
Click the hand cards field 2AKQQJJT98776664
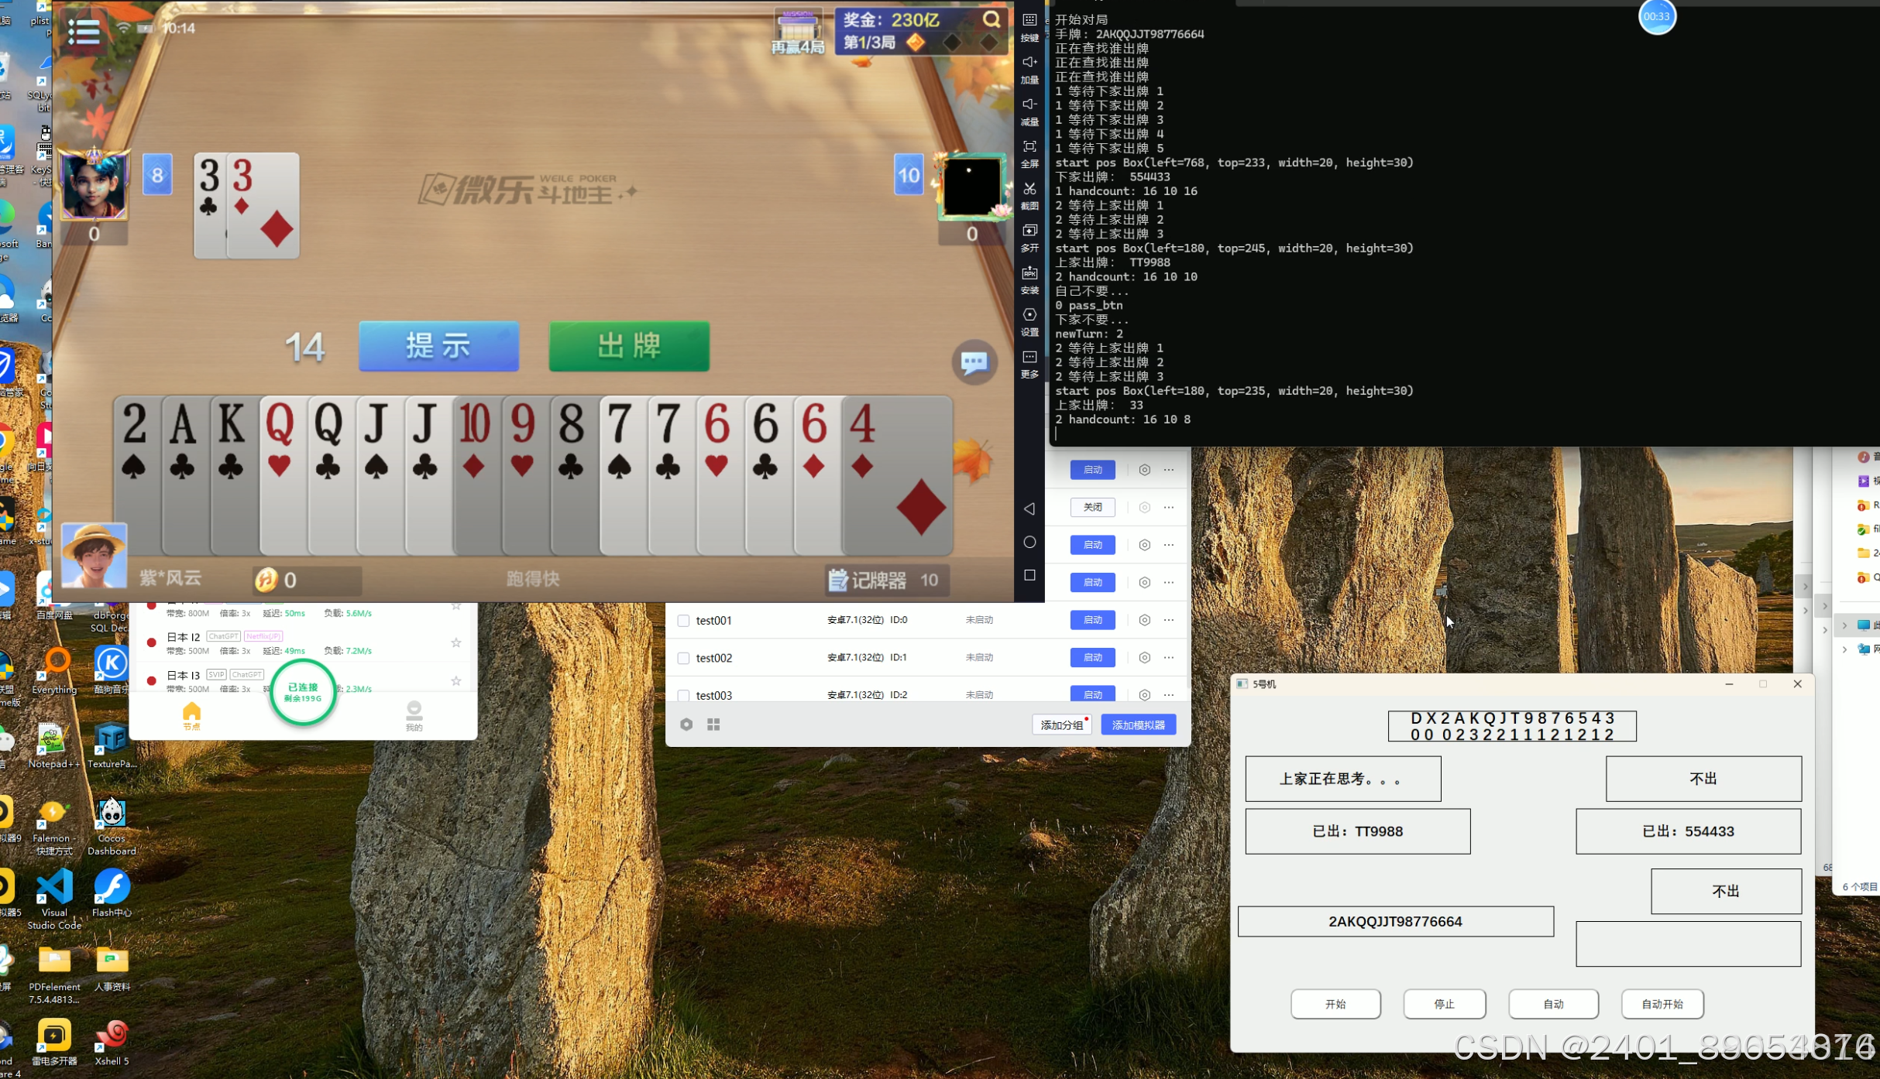coord(1395,921)
